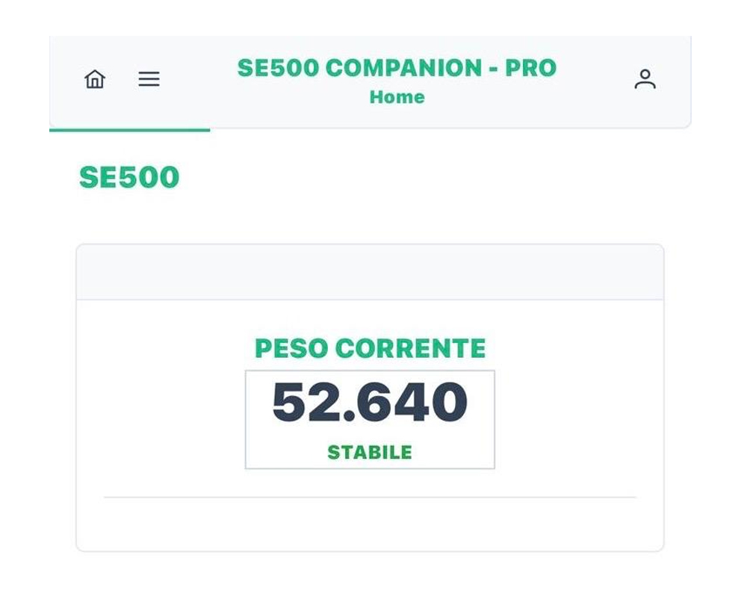Image resolution: width=747 pixels, height=597 pixels.
Task: Click header space between title and profile icon
Action: [x=594, y=79]
